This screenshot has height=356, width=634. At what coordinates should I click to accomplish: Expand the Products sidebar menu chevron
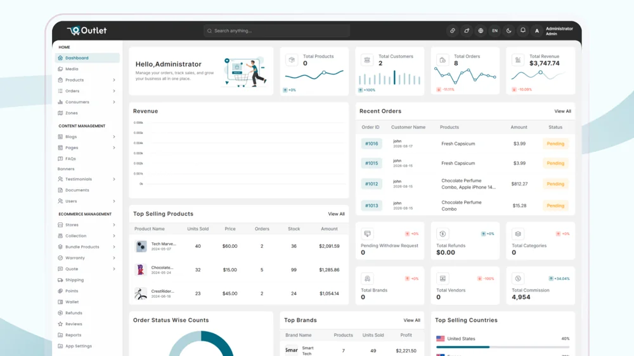pyautogui.click(x=114, y=80)
